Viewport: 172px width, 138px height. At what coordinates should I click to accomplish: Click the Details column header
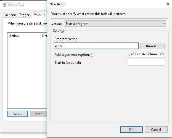click(44, 36)
